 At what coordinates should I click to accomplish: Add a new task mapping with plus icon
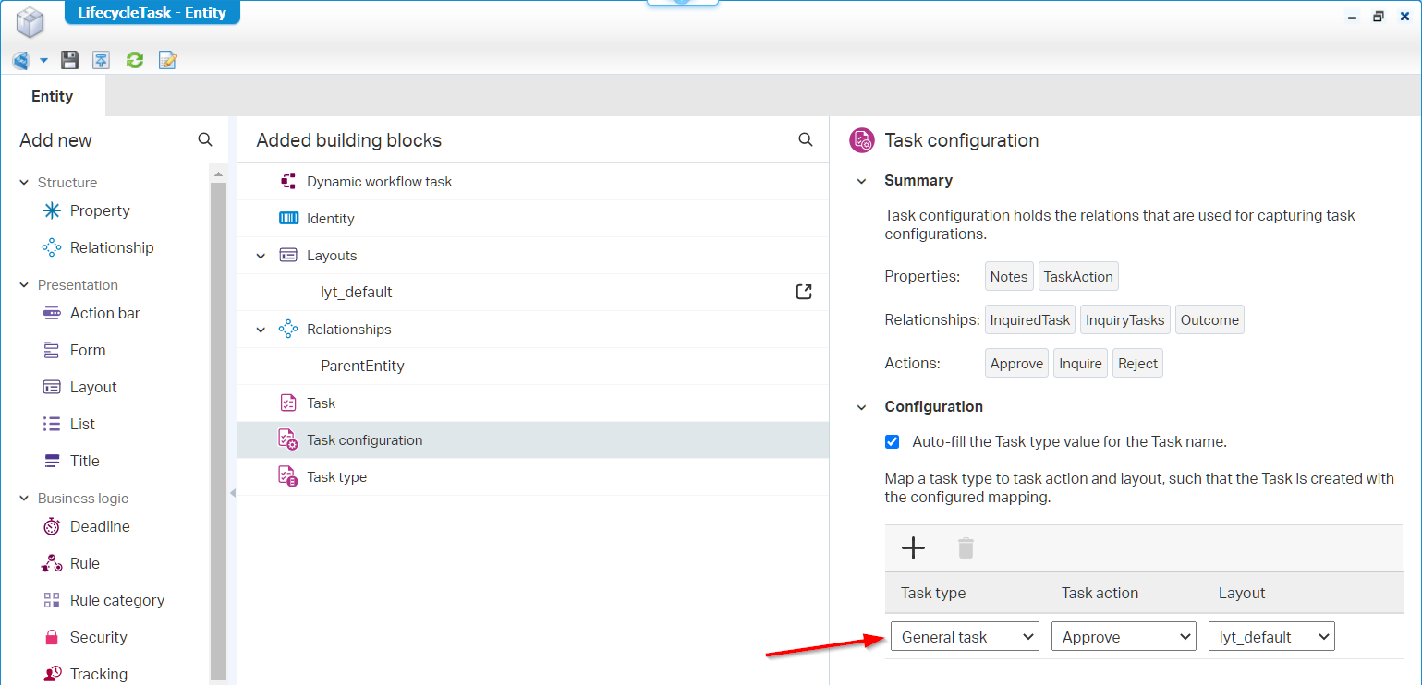pyautogui.click(x=913, y=548)
